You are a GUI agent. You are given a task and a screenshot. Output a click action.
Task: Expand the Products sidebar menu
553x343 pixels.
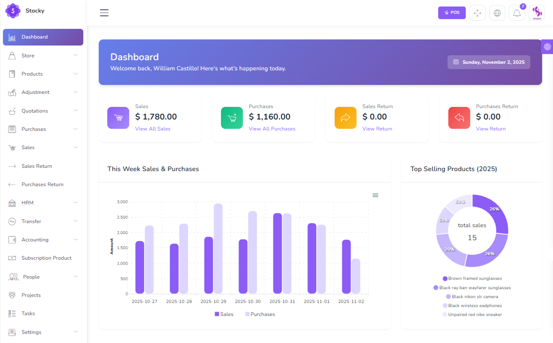click(32, 74)
